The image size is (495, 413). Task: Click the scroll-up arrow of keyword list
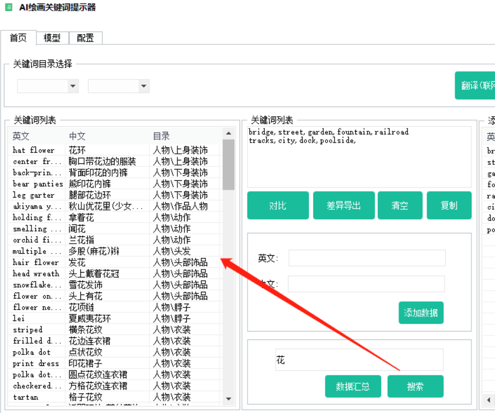pyautogui.click(x=228, y=133)
